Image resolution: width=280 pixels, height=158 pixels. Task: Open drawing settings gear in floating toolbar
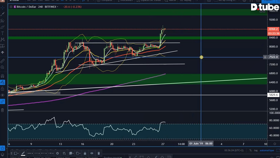pos(57,153)
